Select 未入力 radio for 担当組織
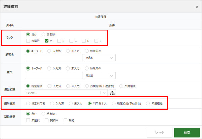This screenshot has width=202, height=139. point(68,86)
